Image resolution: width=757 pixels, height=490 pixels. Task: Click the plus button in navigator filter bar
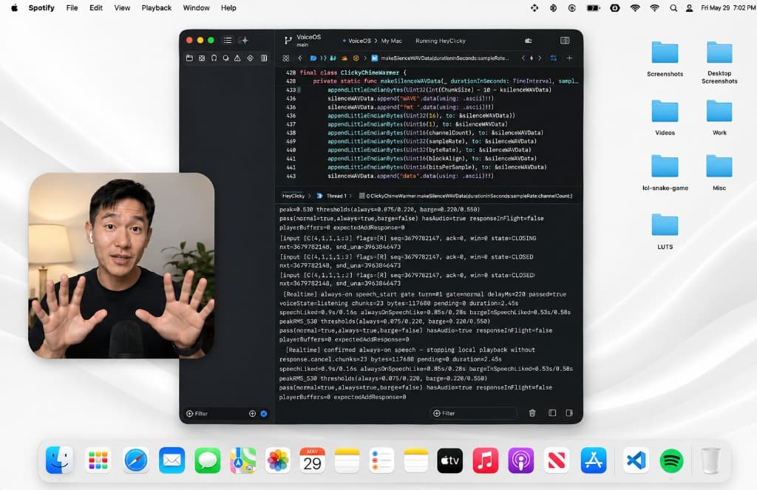[252, 414]
